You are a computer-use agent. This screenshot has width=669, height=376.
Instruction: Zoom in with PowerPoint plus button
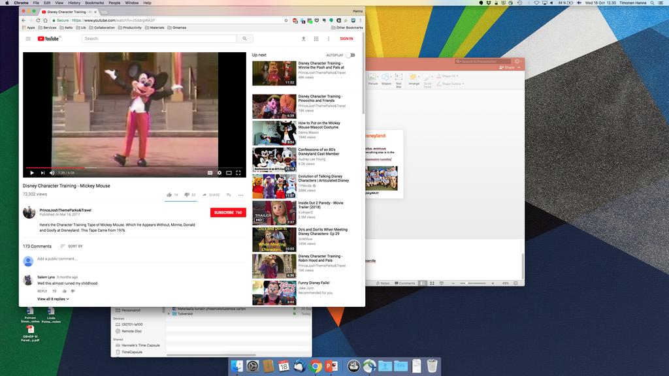pyautogui.click(x=493, y=283)
